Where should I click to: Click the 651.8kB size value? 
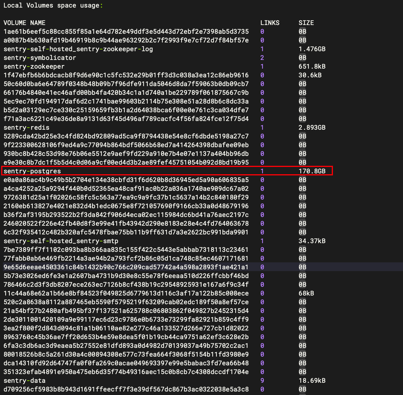coord(312,66)
